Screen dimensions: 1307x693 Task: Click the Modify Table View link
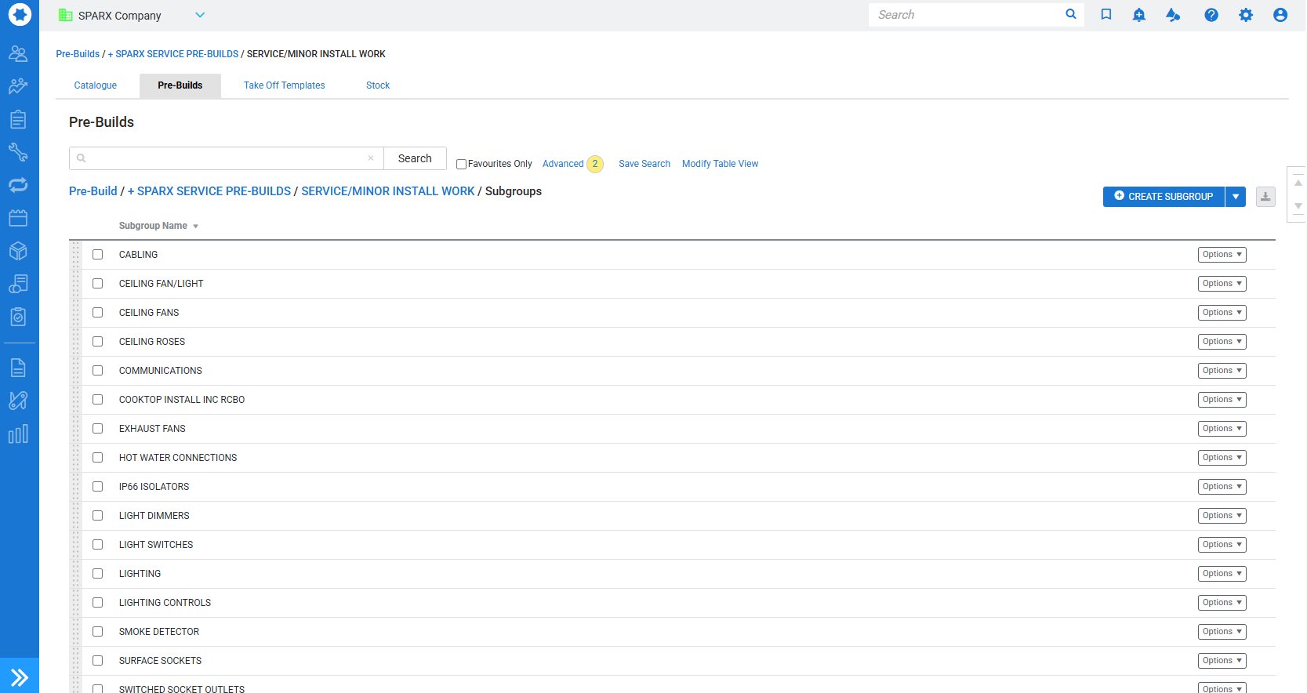pos(720,164)
